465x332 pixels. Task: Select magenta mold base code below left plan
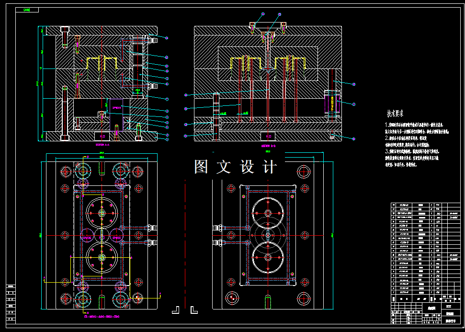click(102, 317)
